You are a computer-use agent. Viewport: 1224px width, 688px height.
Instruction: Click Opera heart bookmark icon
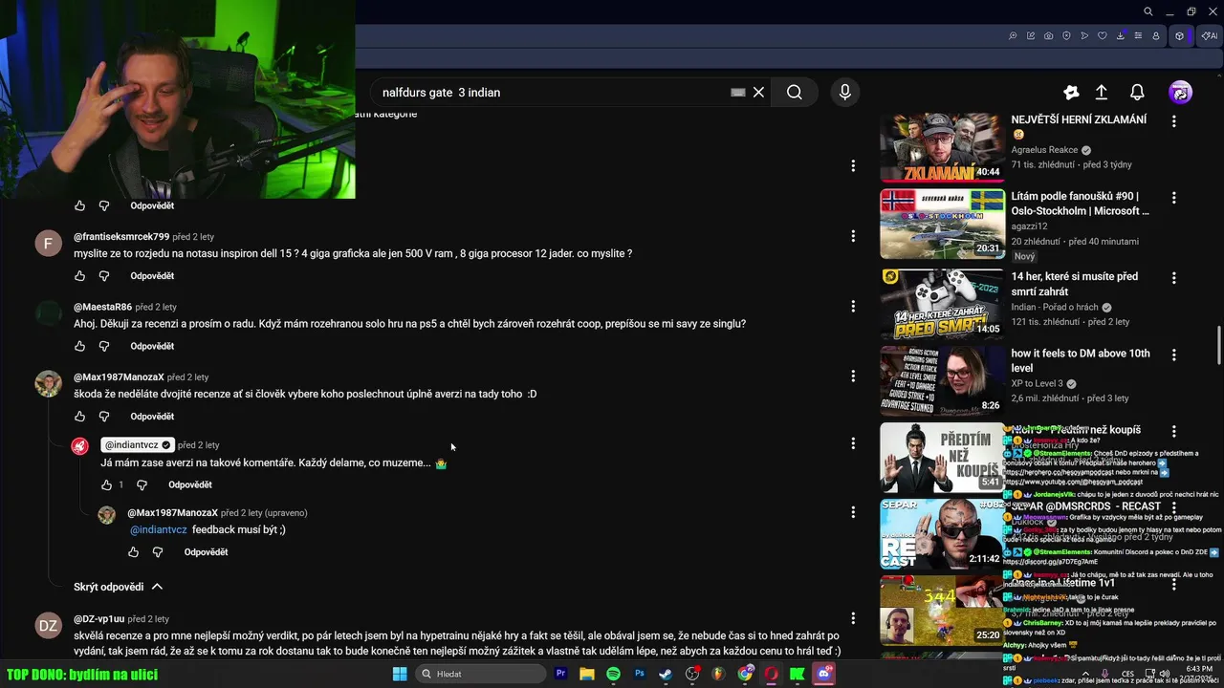(1102, 36)
